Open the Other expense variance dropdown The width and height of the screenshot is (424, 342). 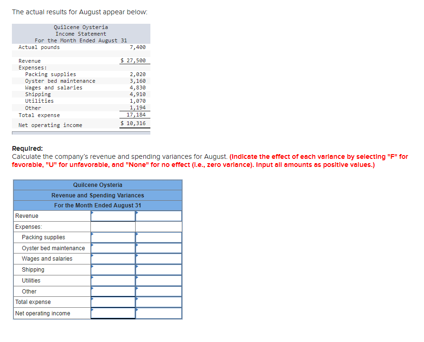pos(158,291)
